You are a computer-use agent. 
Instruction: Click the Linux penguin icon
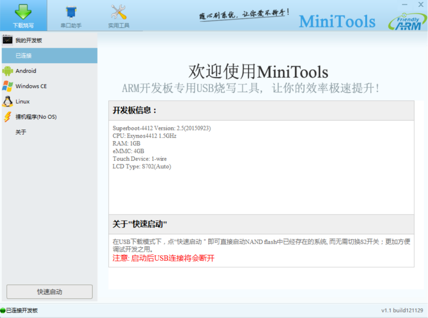click(x=7, y=101)
